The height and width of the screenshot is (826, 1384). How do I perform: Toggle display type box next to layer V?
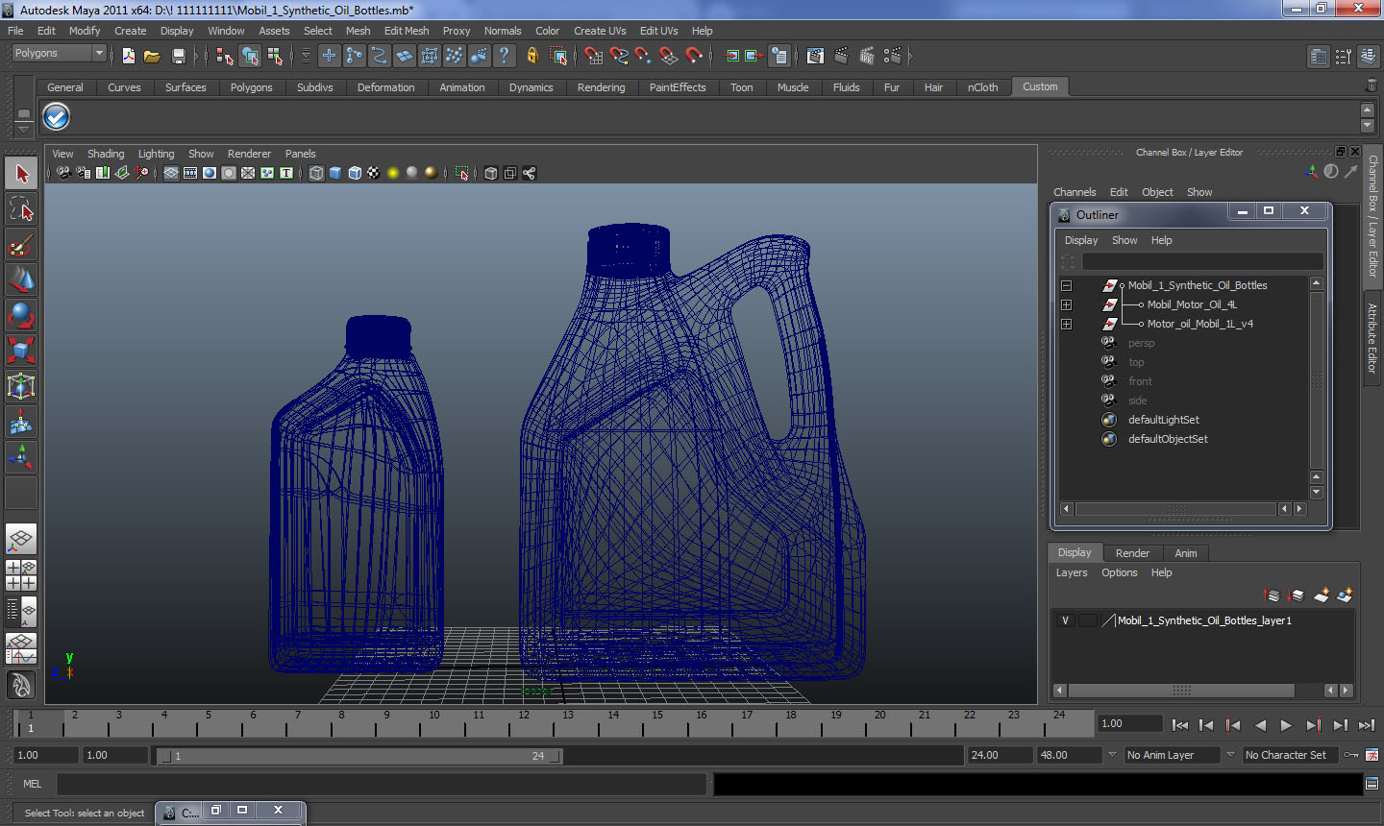tap(1087, 620)
